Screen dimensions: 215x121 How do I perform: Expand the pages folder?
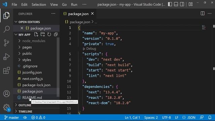click(x=19, y=47)
